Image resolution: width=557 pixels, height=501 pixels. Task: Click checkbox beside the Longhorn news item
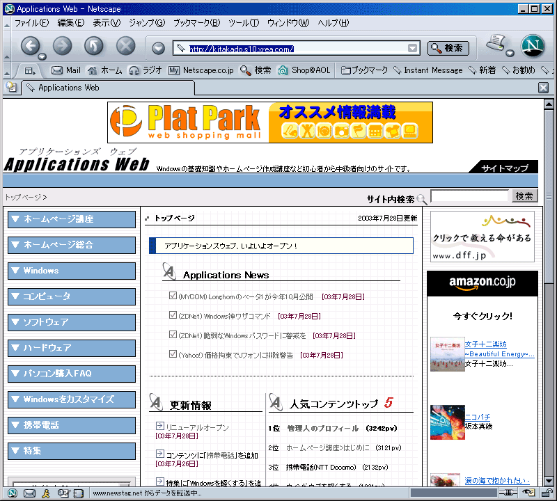173,296
